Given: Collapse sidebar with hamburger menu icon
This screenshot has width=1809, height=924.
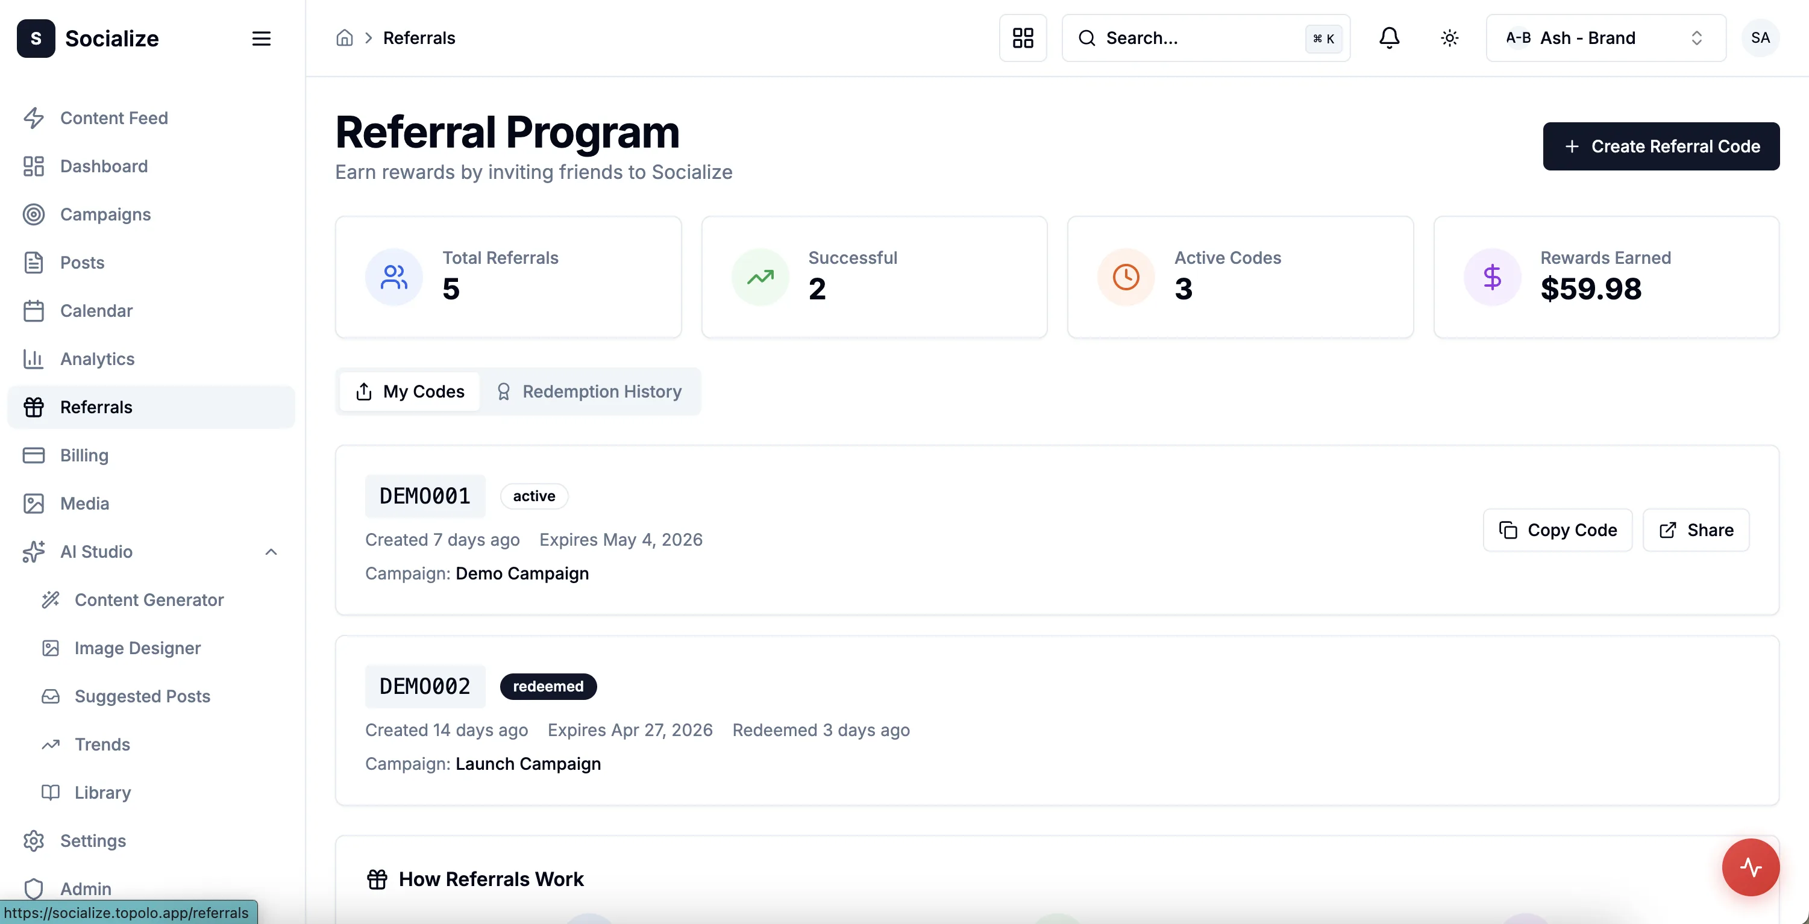Looking at the screenshot, I should coord(262,39).
